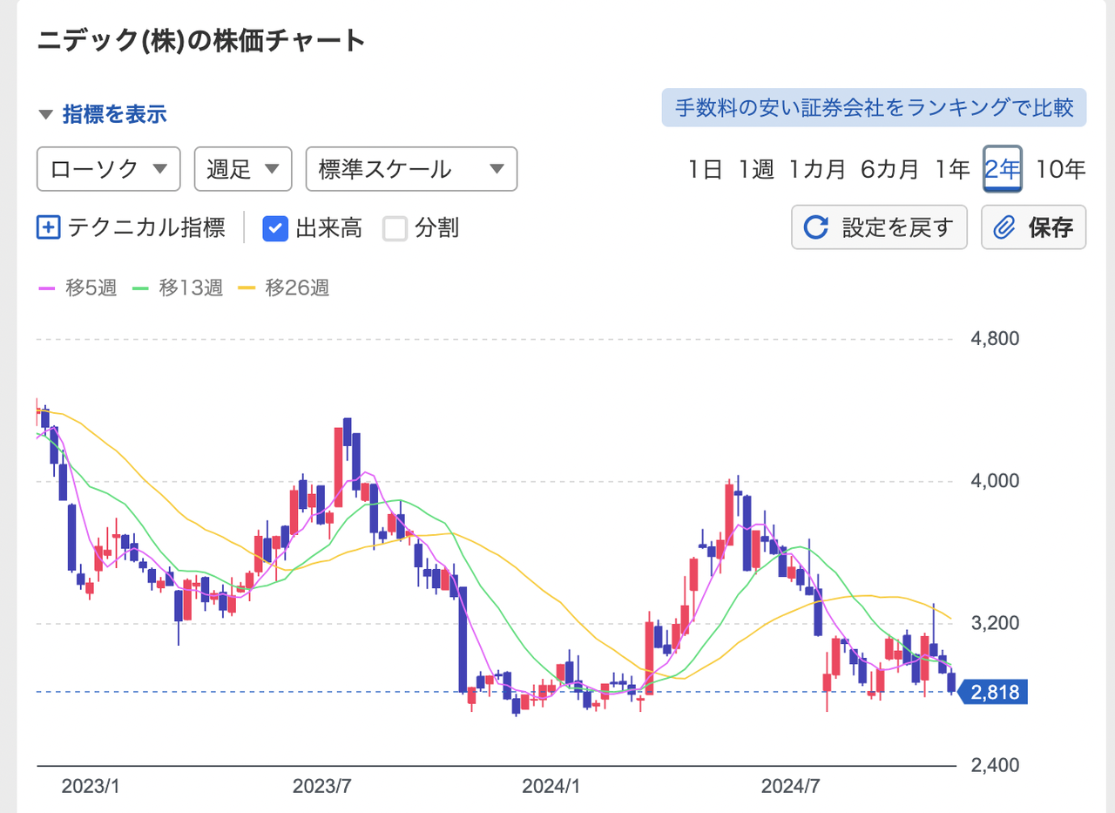Click the ニデック(株)の株価チャート heading
This screenshot has height=813, width=1115.
coord(201,41)
